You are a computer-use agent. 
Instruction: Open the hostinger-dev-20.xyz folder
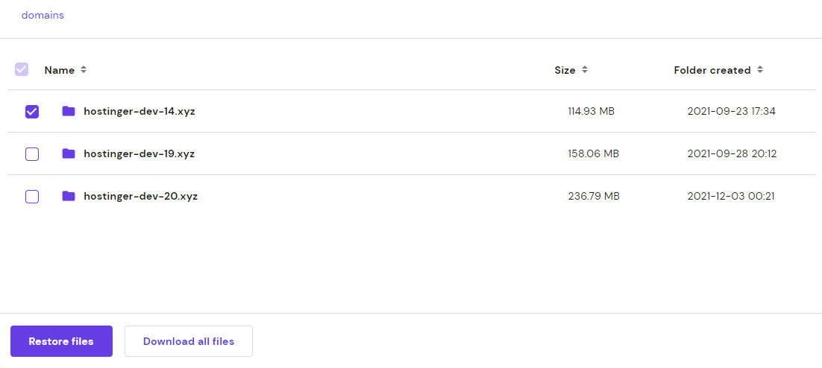(141, 197)
